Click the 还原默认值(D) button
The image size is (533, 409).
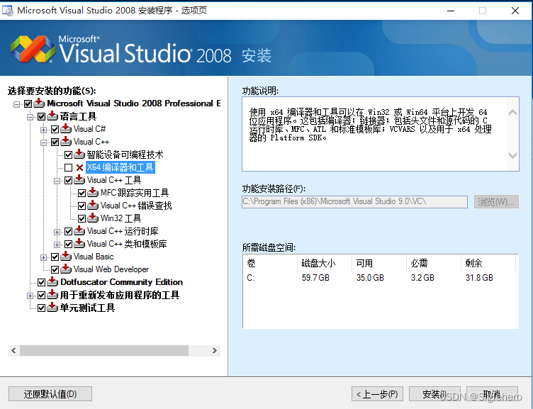50,394
